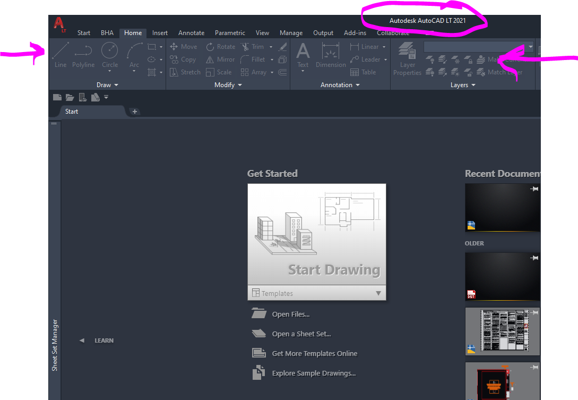Pin the first document under OLDER

(534, 258)
